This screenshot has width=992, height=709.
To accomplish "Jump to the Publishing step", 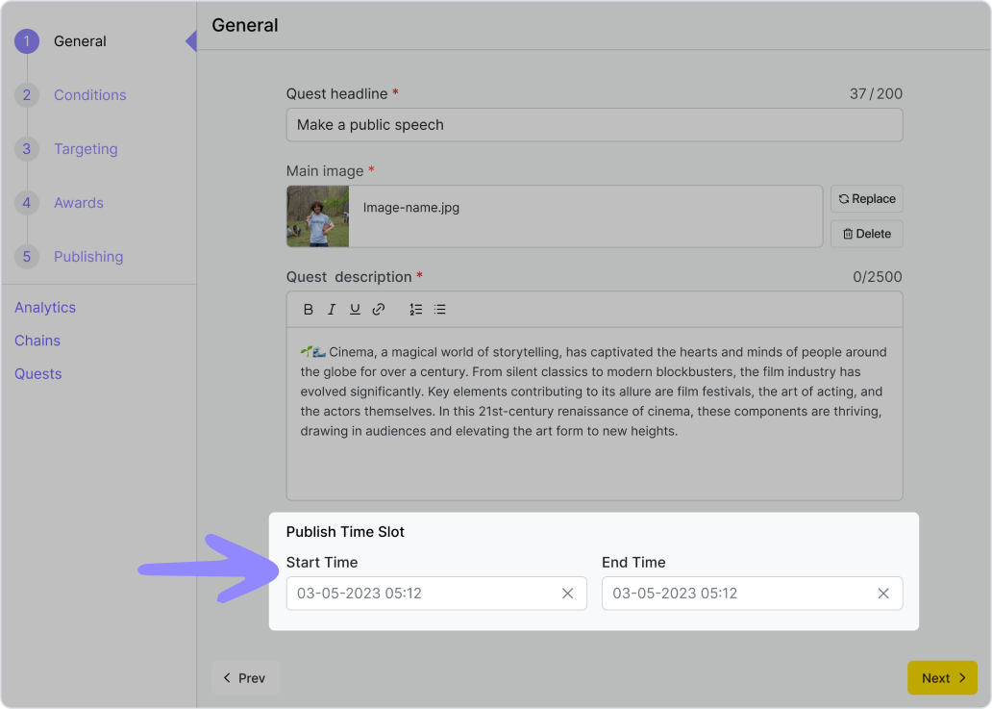I will click(87, 257).
